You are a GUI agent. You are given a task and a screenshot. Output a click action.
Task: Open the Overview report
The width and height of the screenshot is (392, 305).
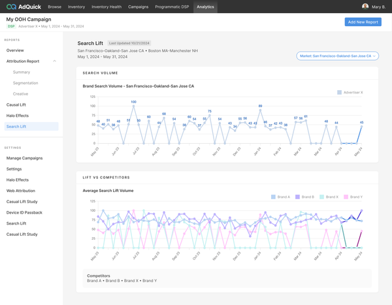(x=15, y=50)
